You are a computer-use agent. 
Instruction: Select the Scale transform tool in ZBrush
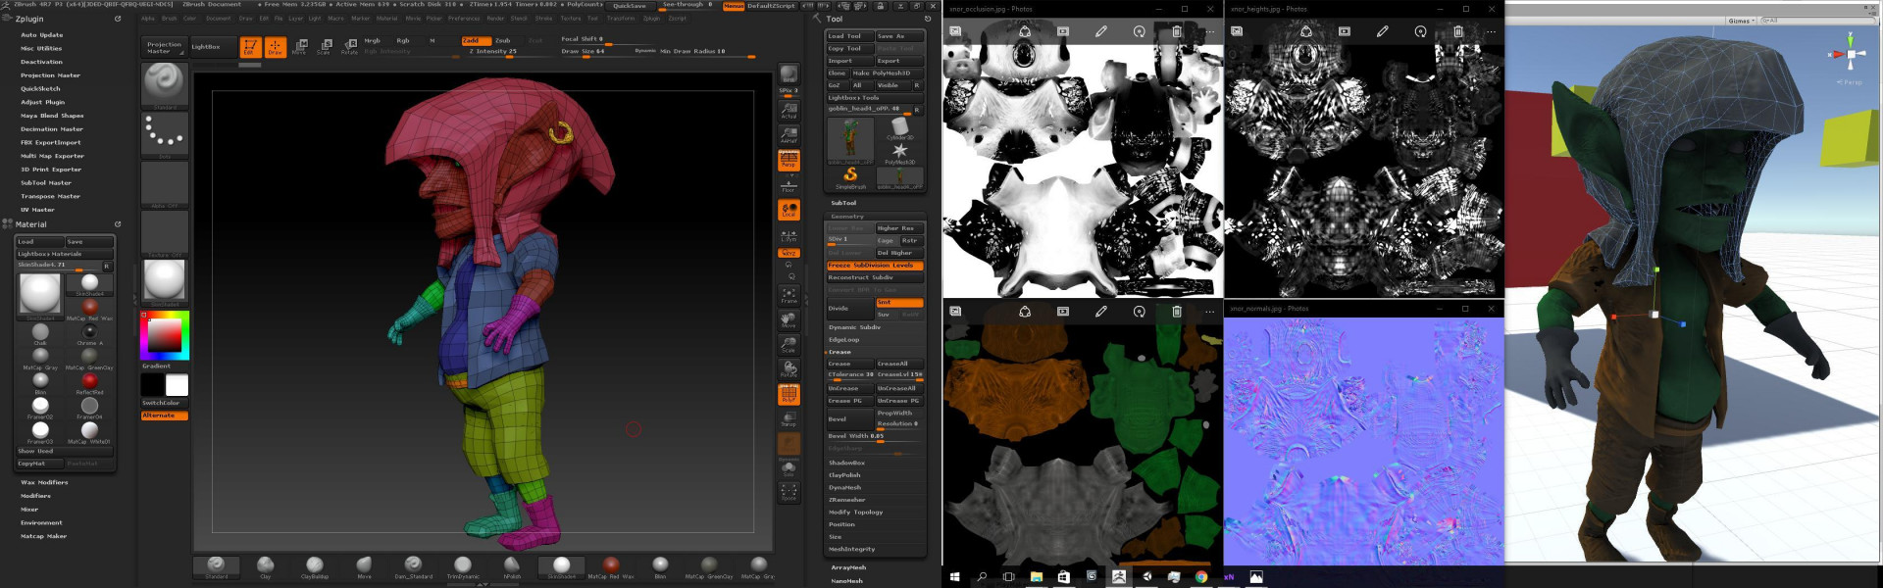click(324, 47)
